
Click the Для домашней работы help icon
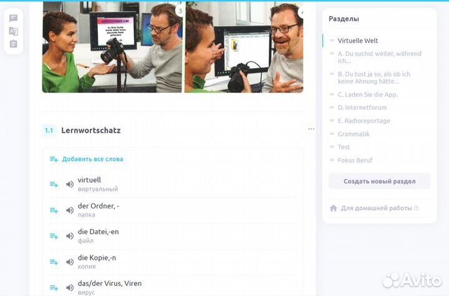(x=416, y=209)
